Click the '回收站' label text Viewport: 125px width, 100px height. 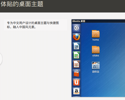tap(96, 72)
